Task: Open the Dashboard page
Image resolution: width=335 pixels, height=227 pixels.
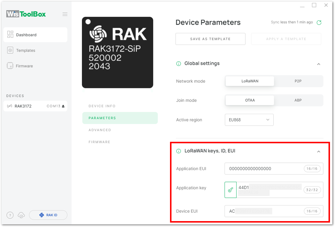Action: pos(35,34)
